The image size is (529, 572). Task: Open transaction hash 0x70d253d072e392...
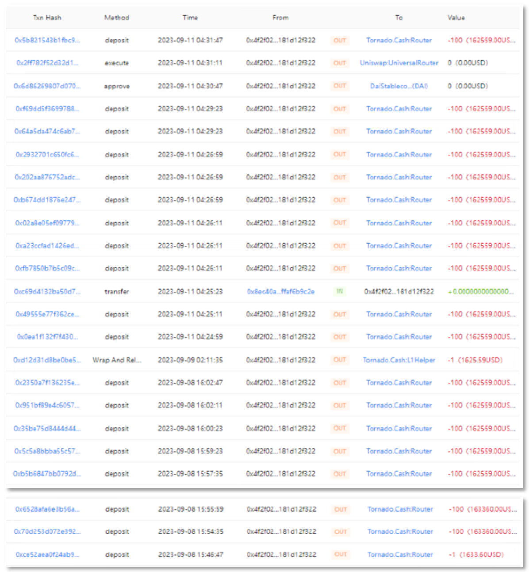coord(48,532)
